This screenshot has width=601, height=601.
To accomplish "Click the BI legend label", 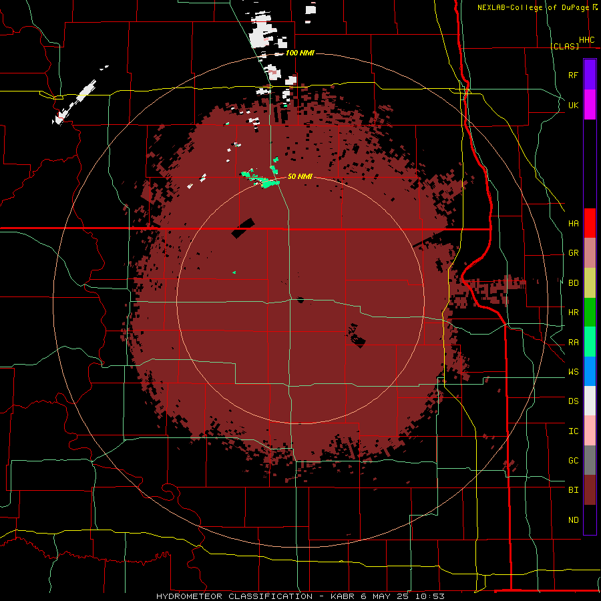I will tap(573, 490).
